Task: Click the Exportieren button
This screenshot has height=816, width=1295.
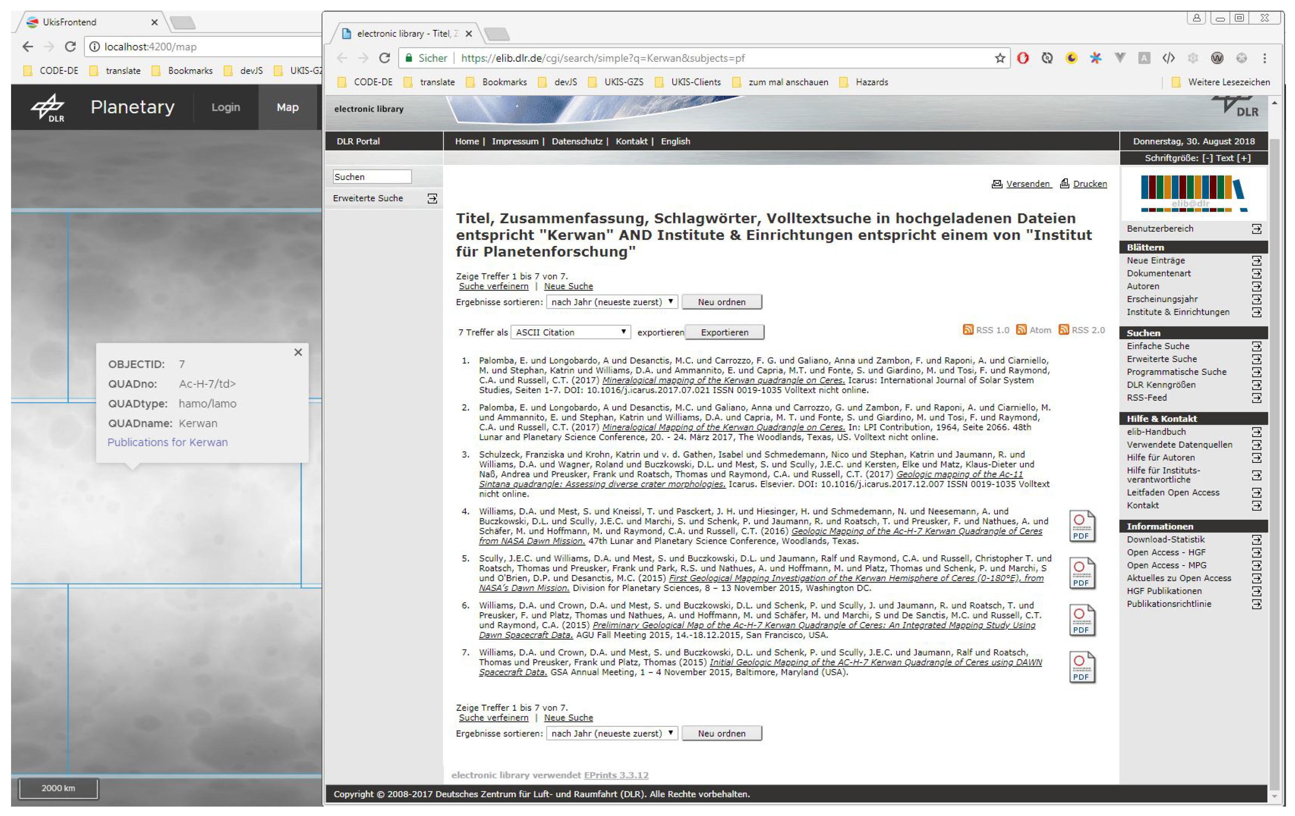Action: (x=724, y=333)
